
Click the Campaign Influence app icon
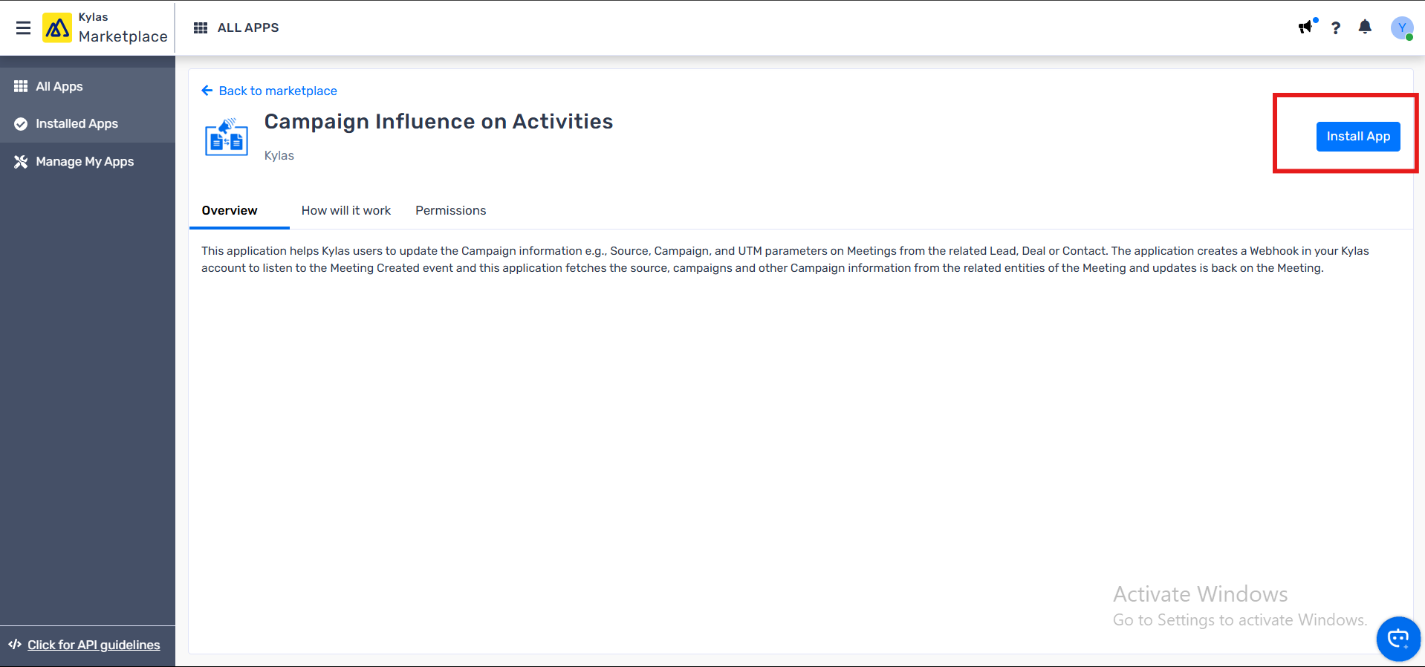click(x=227, y=137)
